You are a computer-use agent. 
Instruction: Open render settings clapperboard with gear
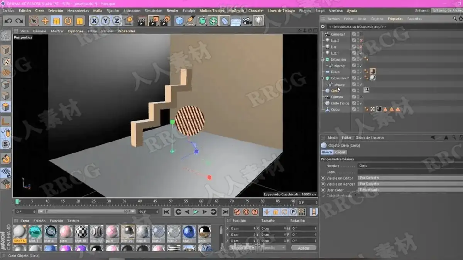165,21
